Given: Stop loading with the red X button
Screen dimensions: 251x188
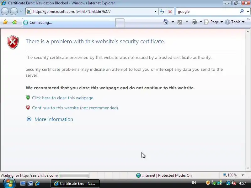Looking at the screenshot, I should [x=170, y=12].
